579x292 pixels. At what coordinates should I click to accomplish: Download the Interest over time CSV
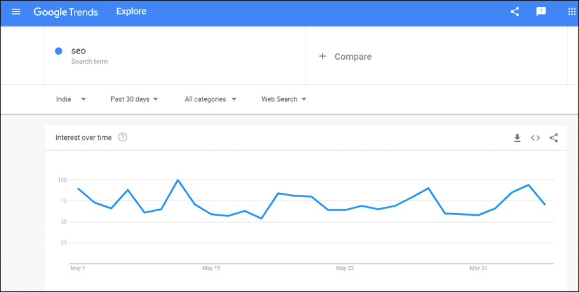tap(517, 138)
